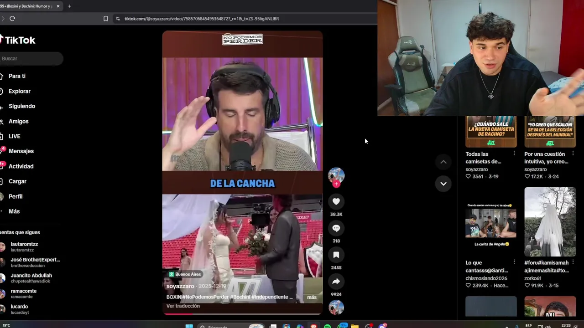Open Spotify from the taskbar
The height and width of the screenshot is (328, 584).
[328, 325]
